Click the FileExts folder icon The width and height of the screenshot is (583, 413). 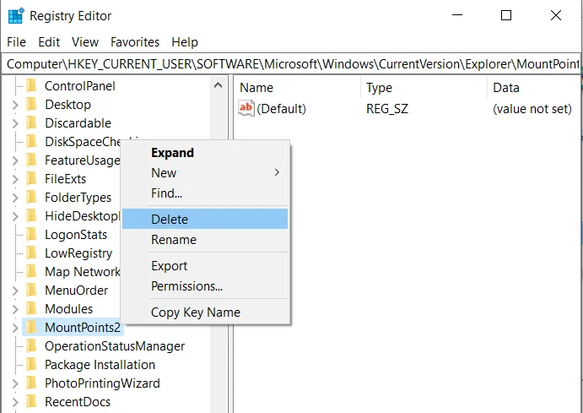(x=32, y=179)
